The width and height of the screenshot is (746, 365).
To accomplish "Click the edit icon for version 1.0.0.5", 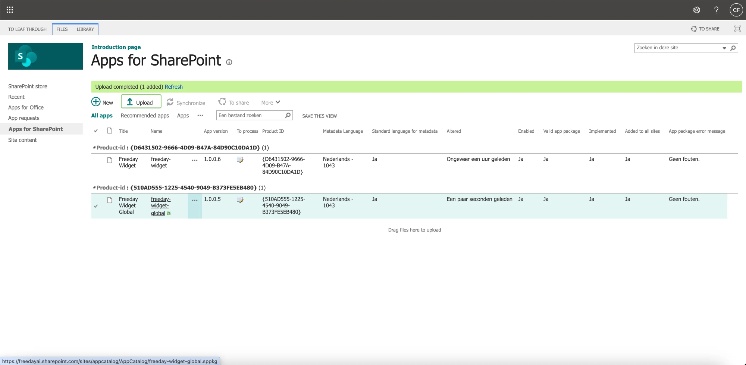I will 240,200.
